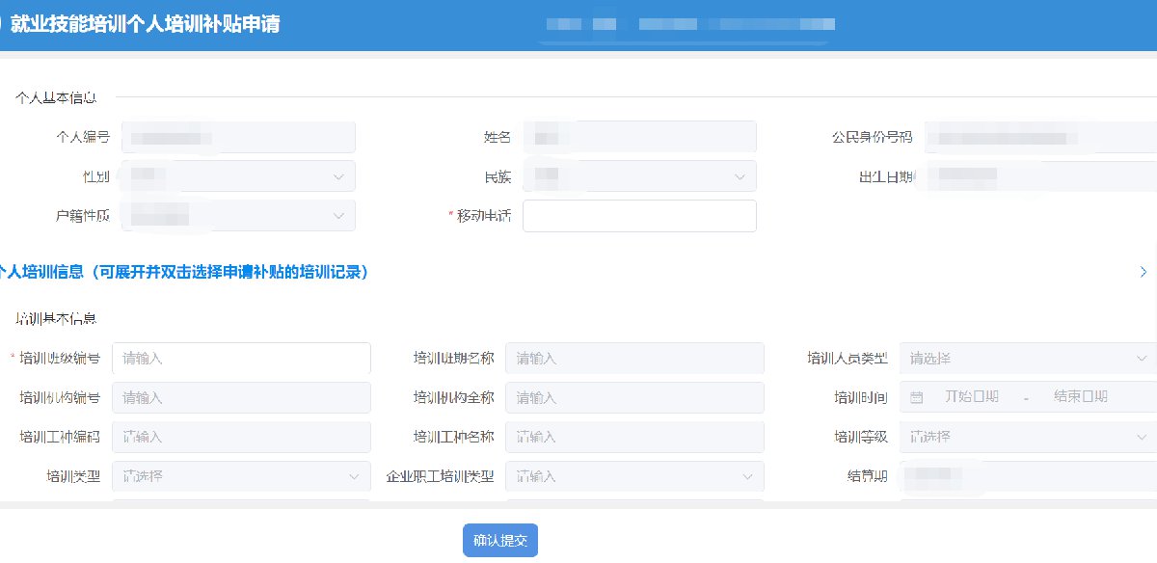Open the 培训人员类型 dropdown
Viewport: 1157px width, 563px height.
(1027, 359)
